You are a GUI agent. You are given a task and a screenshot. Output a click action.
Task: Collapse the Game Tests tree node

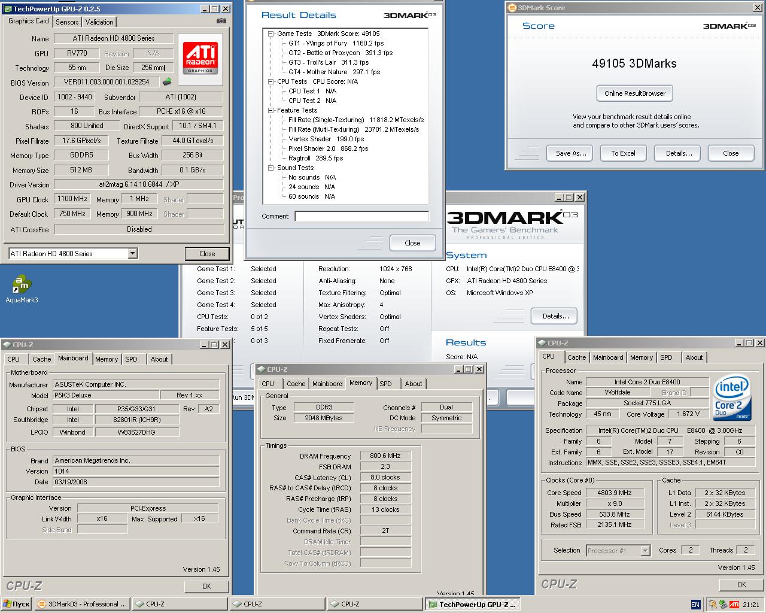pos(271,34)
